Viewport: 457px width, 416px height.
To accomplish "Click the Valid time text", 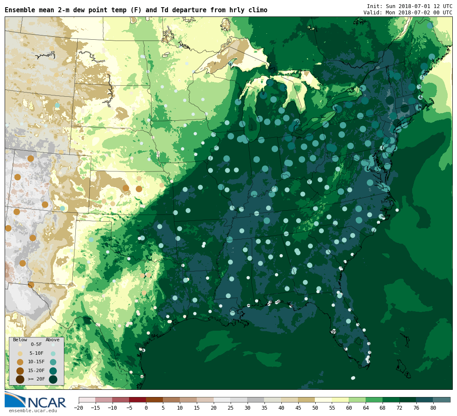I will tap(407, 13).
